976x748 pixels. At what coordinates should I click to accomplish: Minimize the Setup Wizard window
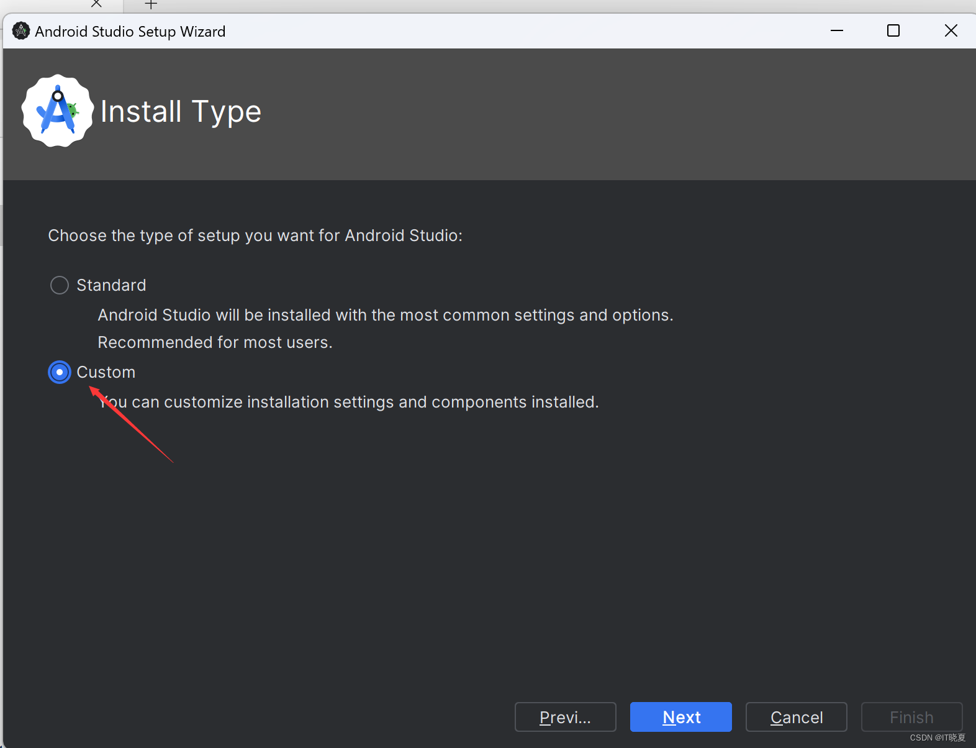[837, 30]
